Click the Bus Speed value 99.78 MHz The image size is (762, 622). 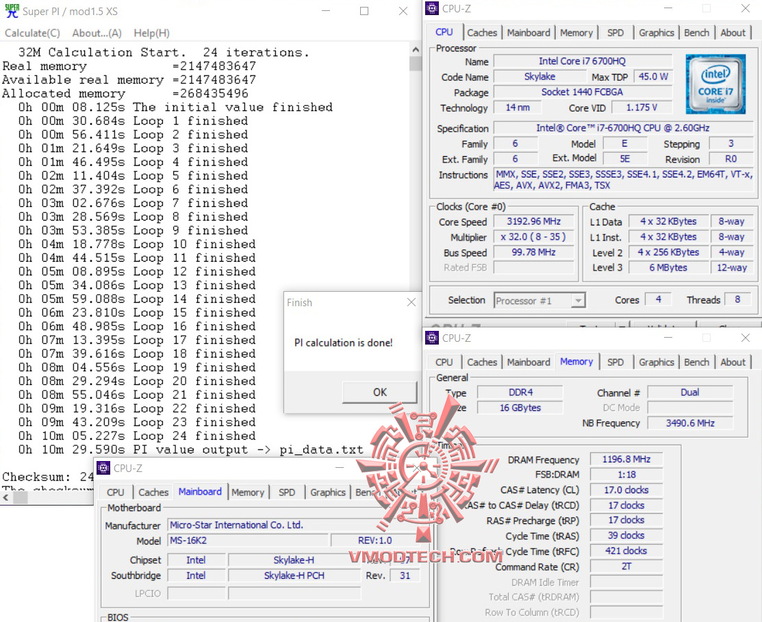click(x=533, y=252)
